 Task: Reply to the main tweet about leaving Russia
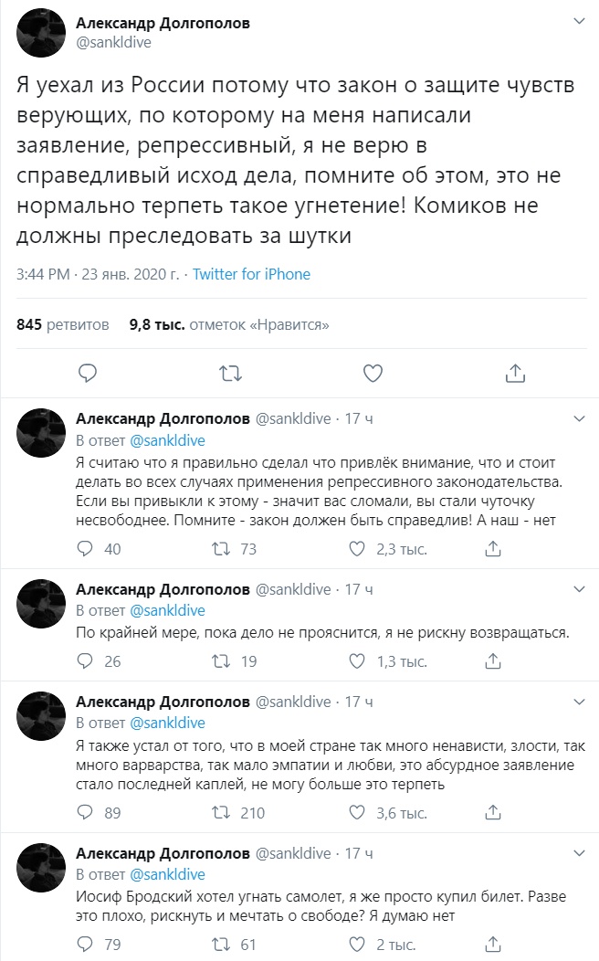[x=88, y=373]
